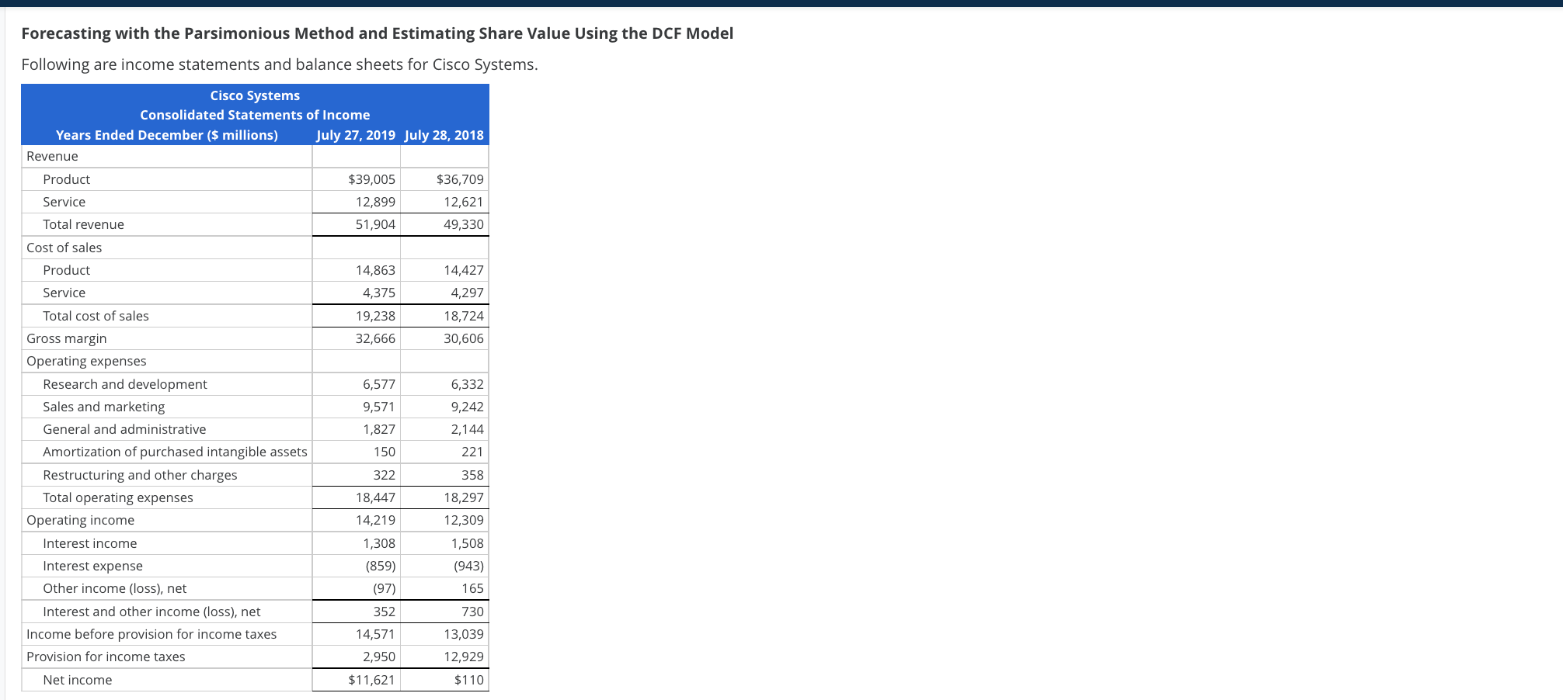Select the Total cost of sales value 19,238
This screenshot has width=1563, height=700.
coord(378,316)
